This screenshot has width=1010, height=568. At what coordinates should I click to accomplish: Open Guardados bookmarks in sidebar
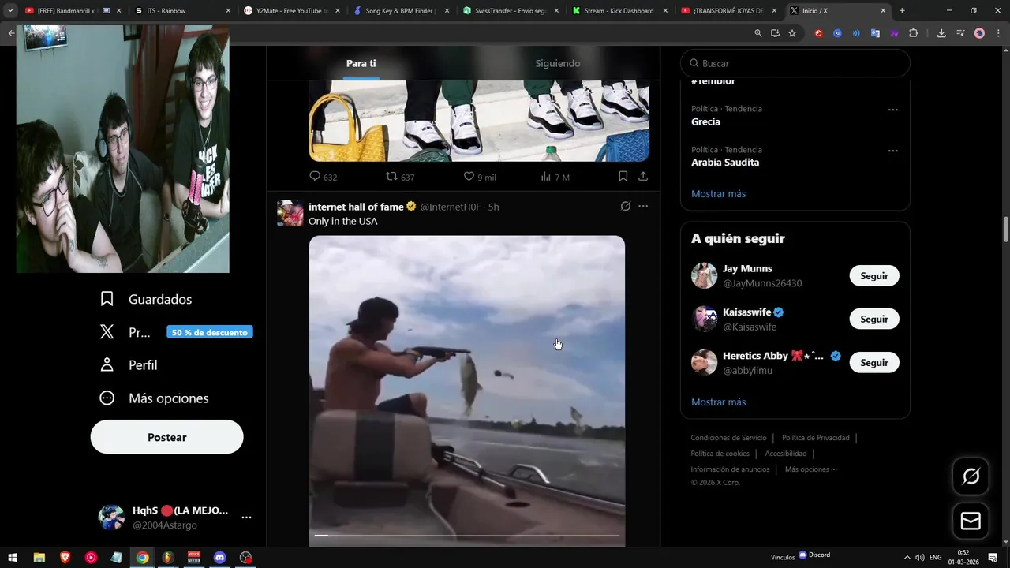tap(146, 299)
